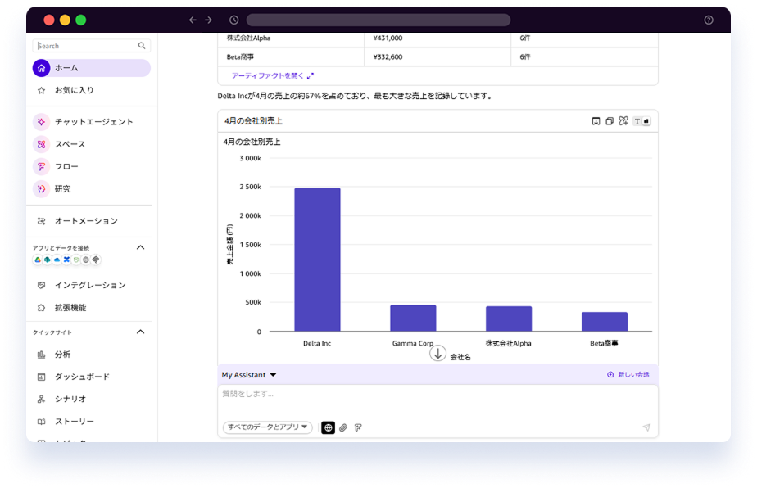
Task: Switch to bar chart display mode
Action: point(647,121)
